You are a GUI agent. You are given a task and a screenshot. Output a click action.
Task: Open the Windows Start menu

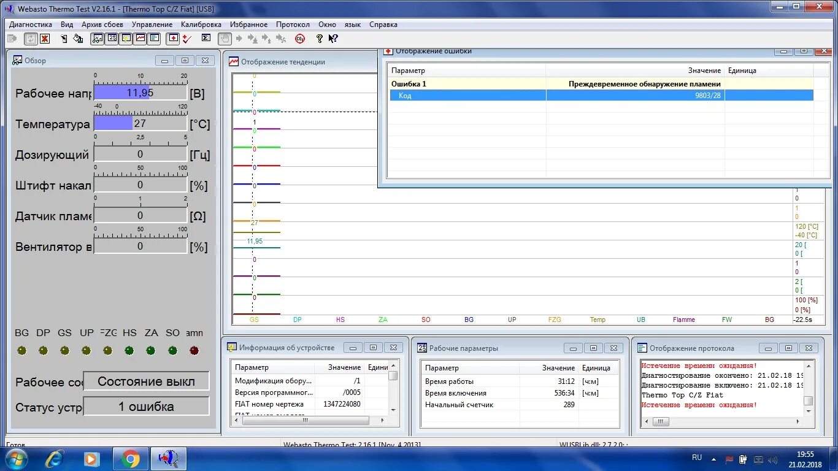[15, 459]
